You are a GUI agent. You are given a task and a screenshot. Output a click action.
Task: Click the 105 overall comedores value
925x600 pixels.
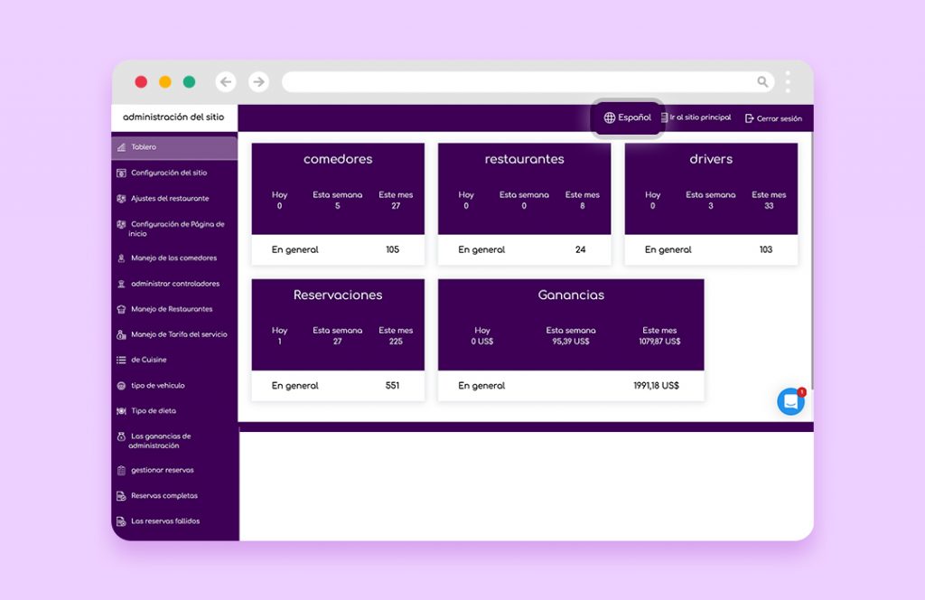pos(392,249)
